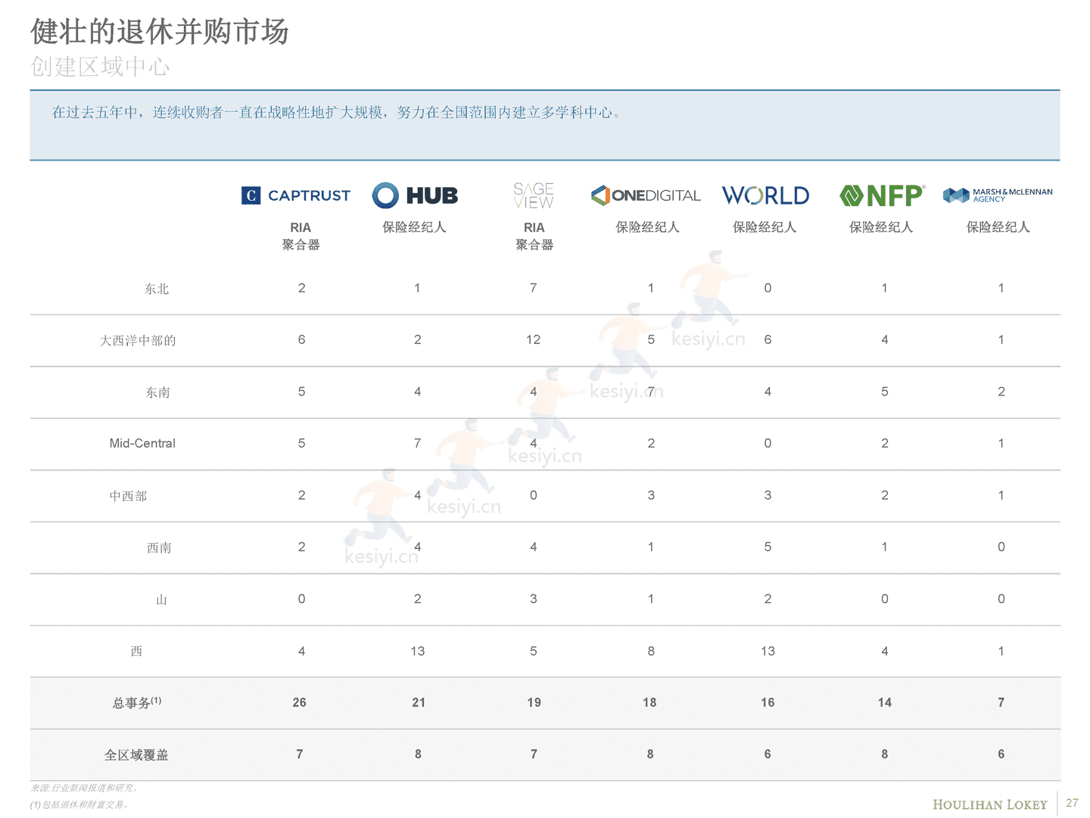The image size is (1090, 818).
Task: Click the Marsh & McLennan Agency logo
Action: pyautogui.click(x=998, y=195)
